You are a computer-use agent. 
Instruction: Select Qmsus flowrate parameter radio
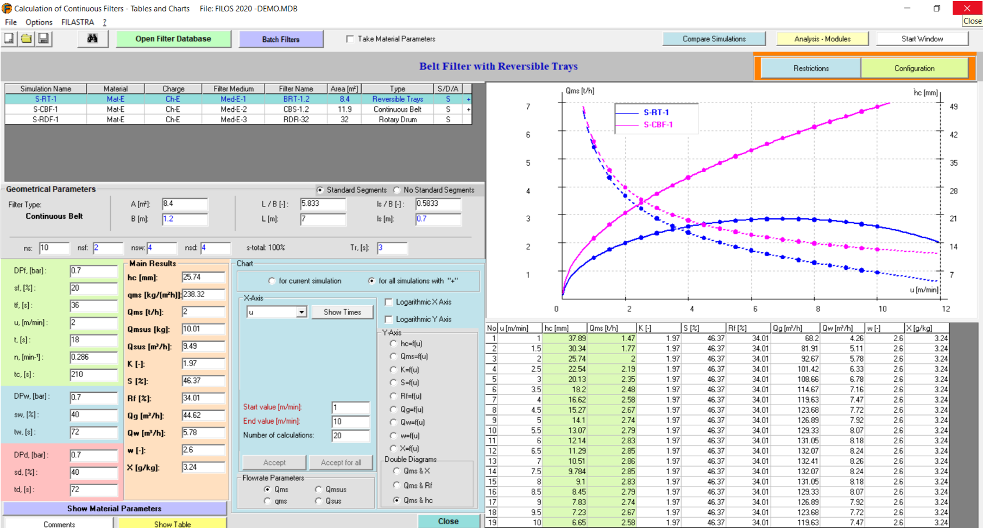click(x=318, y=489)
